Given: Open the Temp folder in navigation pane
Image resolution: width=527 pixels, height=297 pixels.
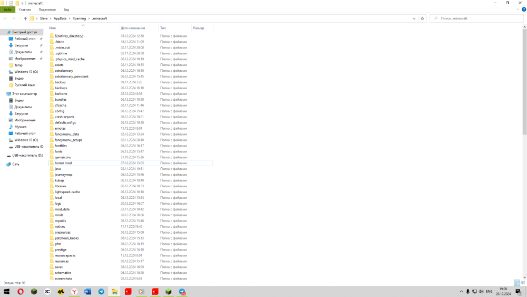Looking at the screenshot, I should [18, 65].
